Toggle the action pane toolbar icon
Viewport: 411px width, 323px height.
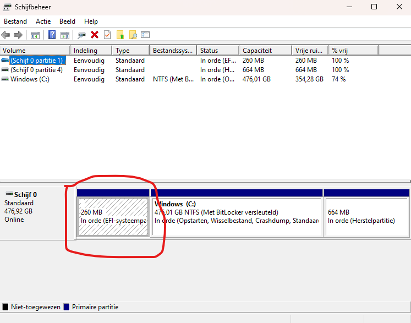click(64, 35)
